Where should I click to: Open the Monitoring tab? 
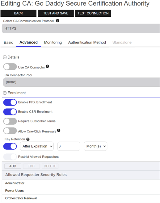click(x=53, y=42)
